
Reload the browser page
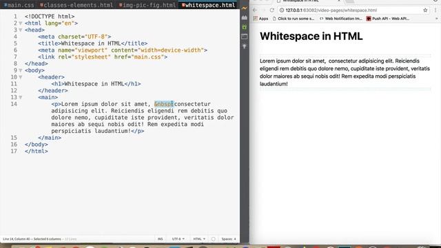click(x=272, y=10)
